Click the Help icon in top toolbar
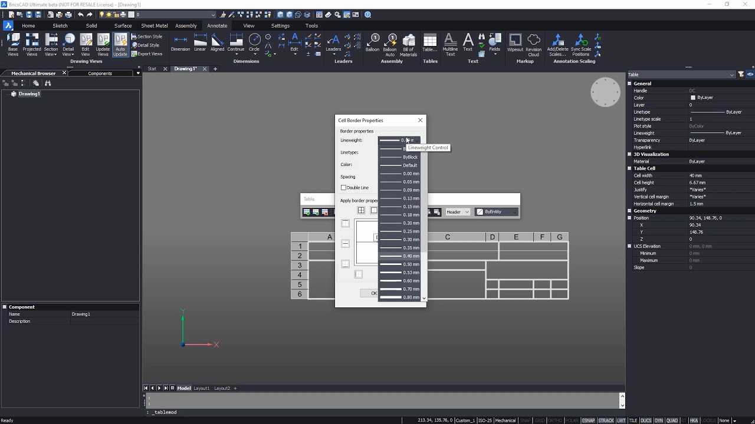 point(368,15)
